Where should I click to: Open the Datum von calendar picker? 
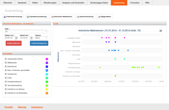tap(16, 38)
